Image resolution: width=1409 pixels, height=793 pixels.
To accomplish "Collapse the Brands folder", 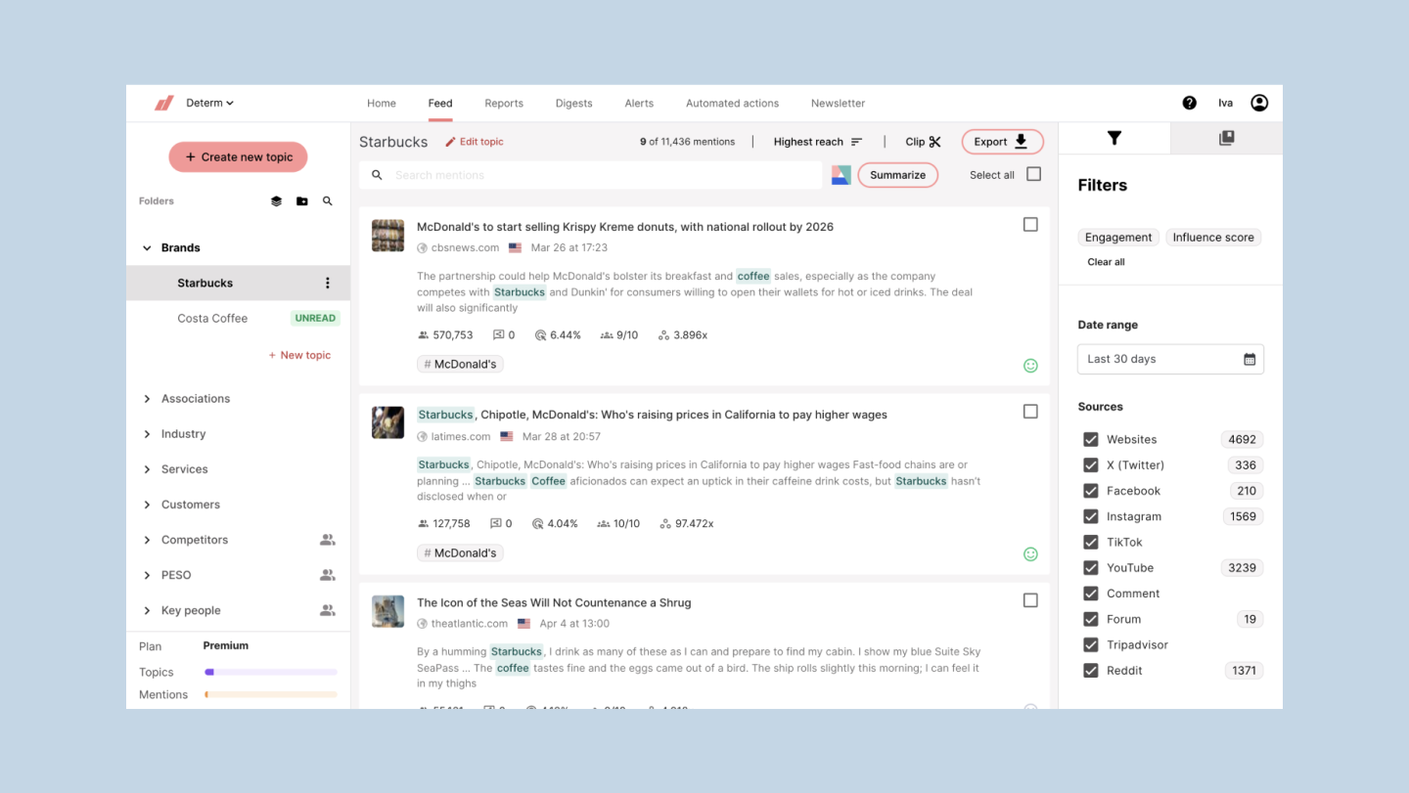I will (x=147, y=248).
